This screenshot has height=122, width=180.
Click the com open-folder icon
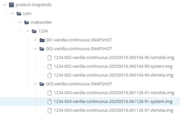pos(19,14)
